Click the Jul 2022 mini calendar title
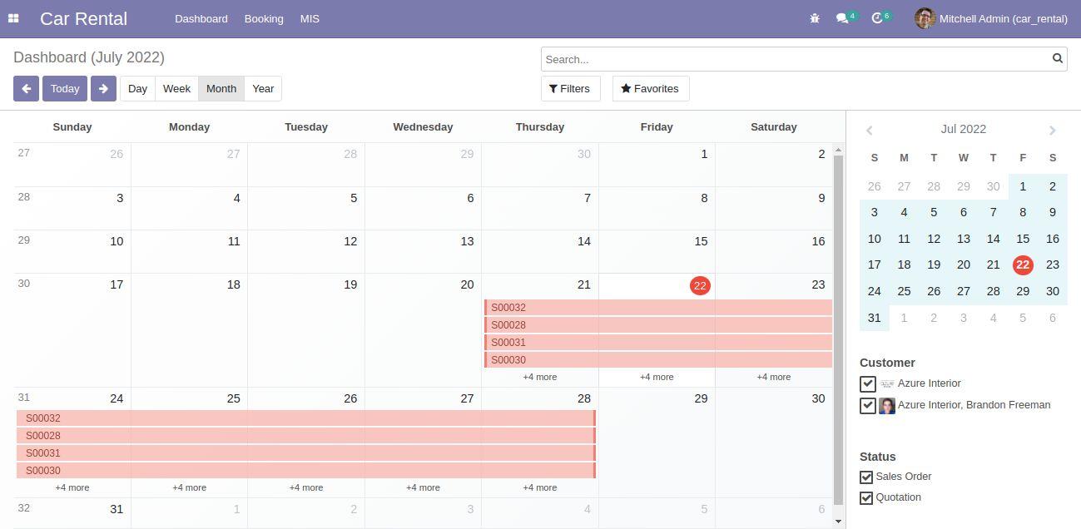 point(963,129)
